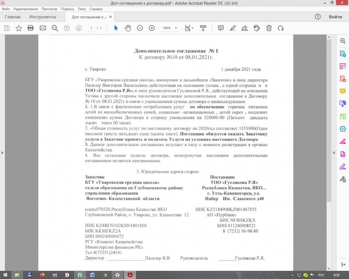
Task: Click the page number input field
Action: tap(91, 28)
